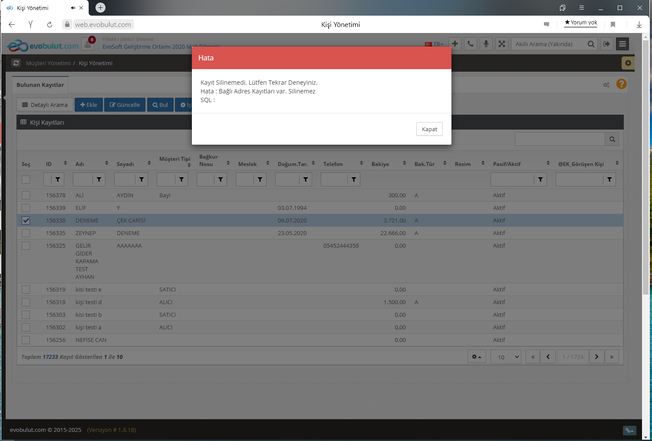Click the orange help question mark icon

621,84
